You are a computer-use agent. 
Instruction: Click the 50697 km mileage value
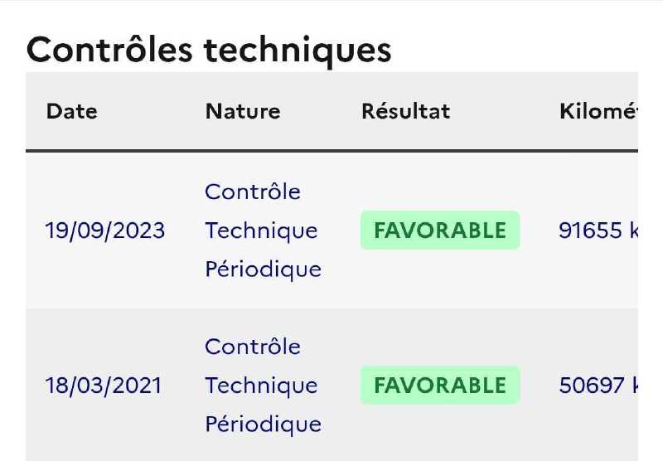pyautogui.click(x=598, y=386)
